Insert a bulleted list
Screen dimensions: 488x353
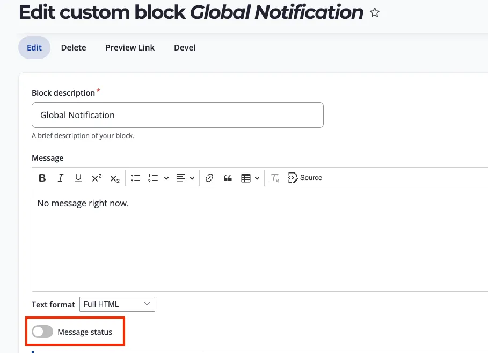[135, 178]
